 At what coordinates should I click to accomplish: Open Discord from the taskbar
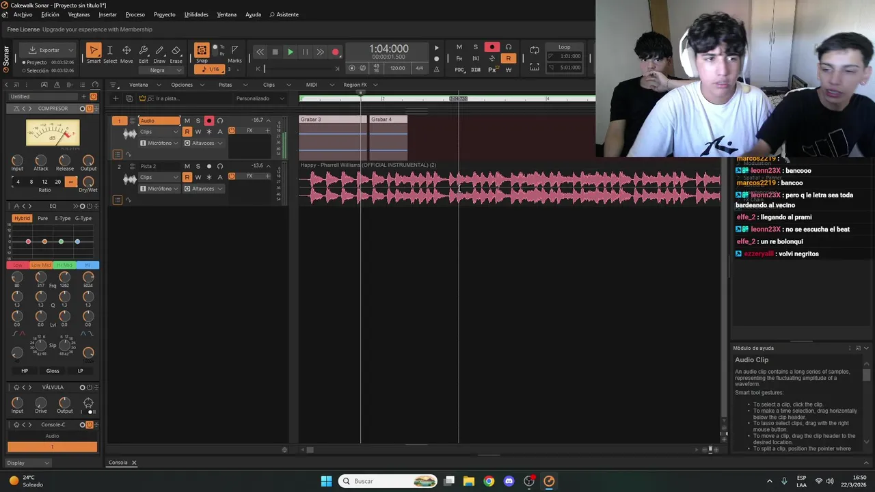click(x=509, y=481)
